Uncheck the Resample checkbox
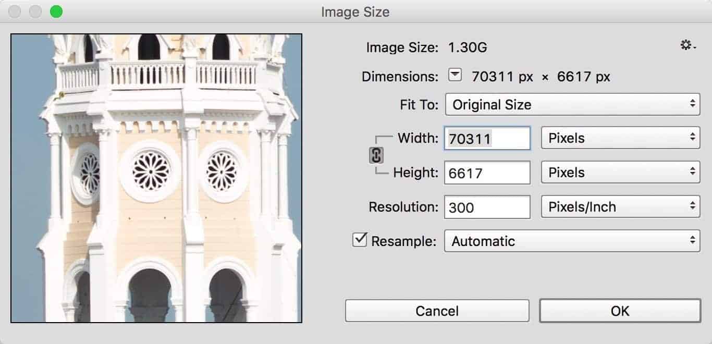712x344 pixels. tap(360, 240)
